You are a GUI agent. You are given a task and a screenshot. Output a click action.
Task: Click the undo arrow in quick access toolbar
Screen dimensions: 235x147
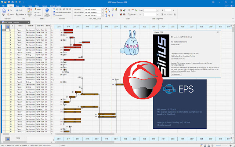pyautogui.click(x=16, y=2)
